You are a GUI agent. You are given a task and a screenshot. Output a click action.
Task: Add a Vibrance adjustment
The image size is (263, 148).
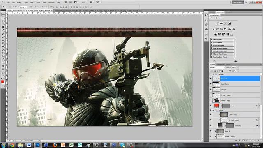pyautogui.click(x=213, y=29)
